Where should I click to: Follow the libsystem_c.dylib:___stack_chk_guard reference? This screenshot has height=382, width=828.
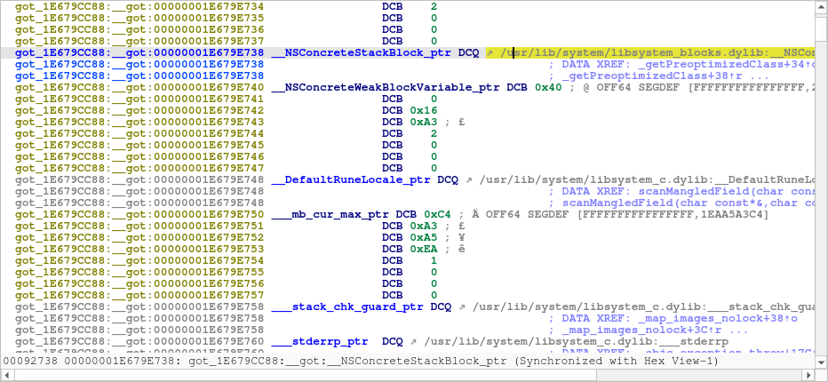pos(643,307)
